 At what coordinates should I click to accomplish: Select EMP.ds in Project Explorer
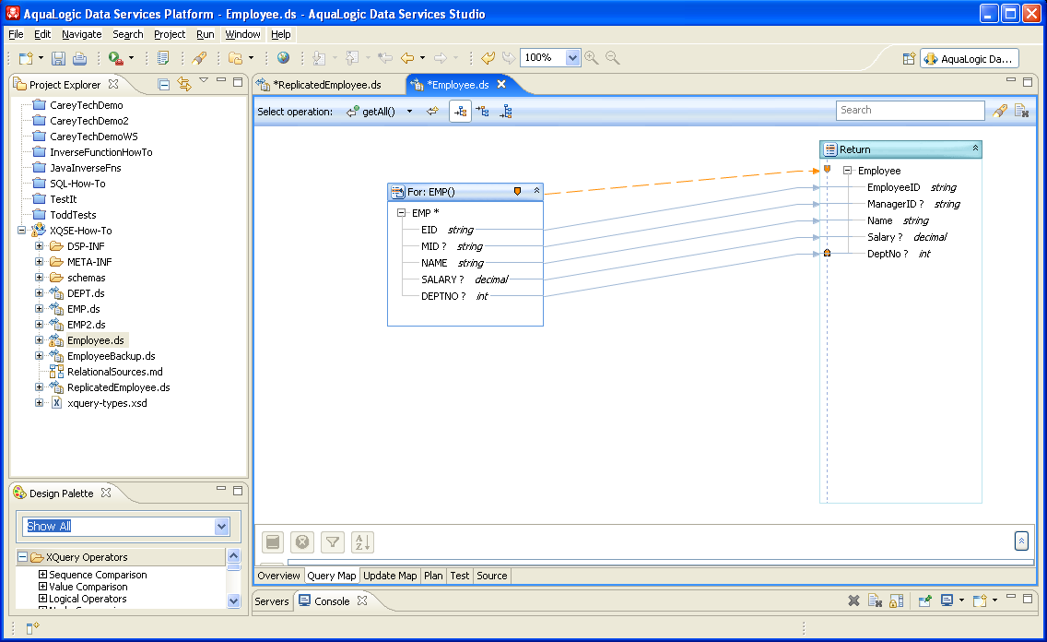(x=84, y=309)
